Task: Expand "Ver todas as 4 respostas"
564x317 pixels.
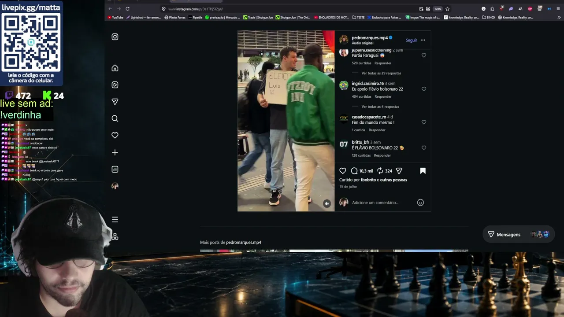Action: click(x=380, y=107)
